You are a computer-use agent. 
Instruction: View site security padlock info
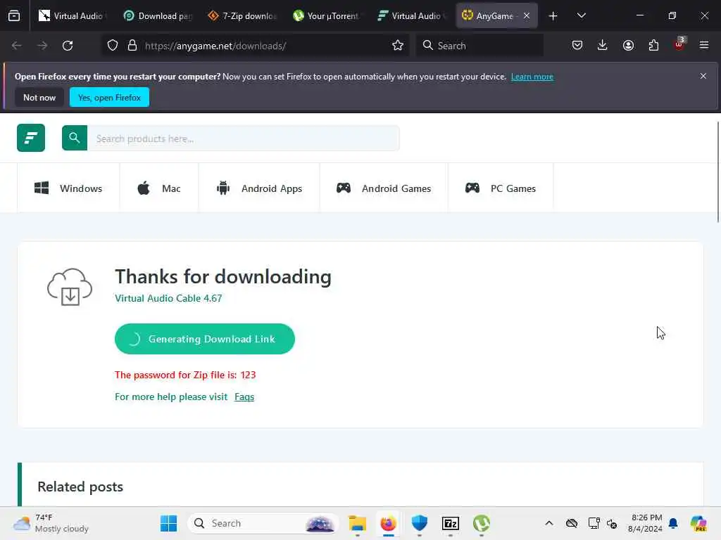pyautogui.click(x=132, y=46)
